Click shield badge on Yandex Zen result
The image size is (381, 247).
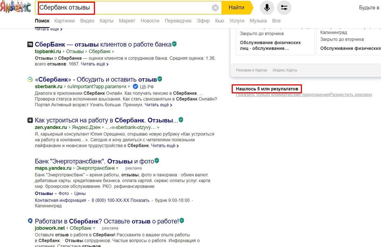click(181, 120)
